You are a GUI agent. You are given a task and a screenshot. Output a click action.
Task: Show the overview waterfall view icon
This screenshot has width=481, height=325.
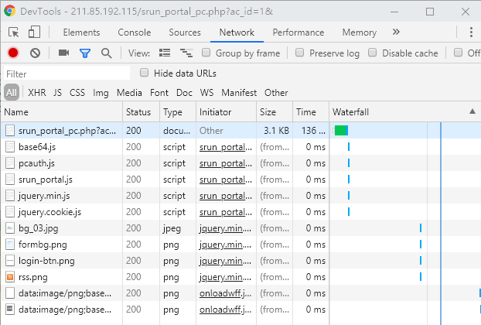click(x=186, y=53)
